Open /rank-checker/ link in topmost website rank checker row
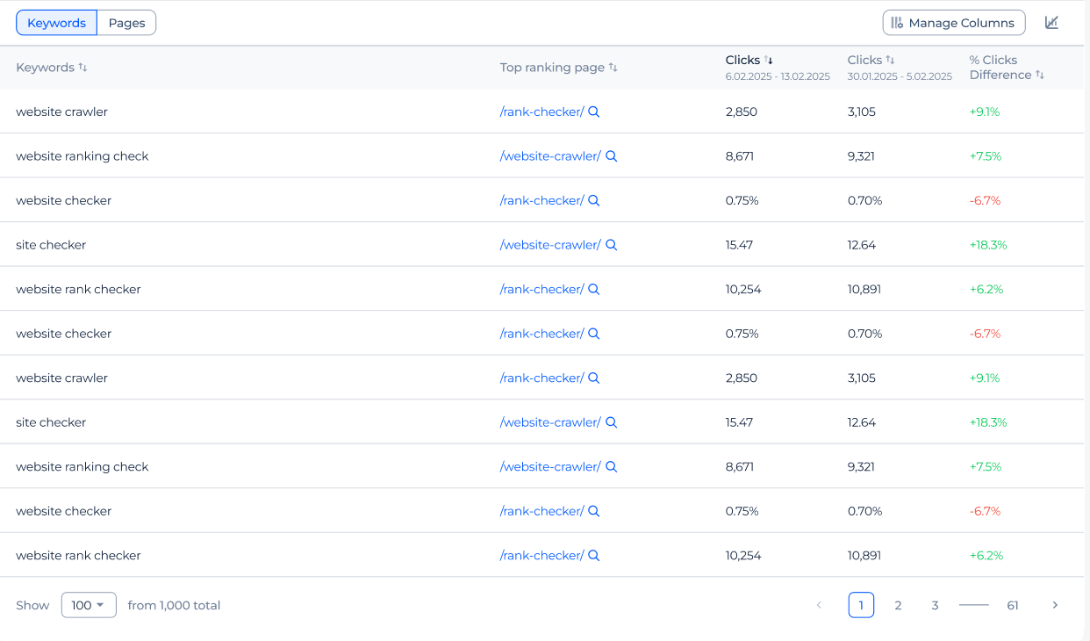Viewport: 1090px width, 641px height. [541, 290]
